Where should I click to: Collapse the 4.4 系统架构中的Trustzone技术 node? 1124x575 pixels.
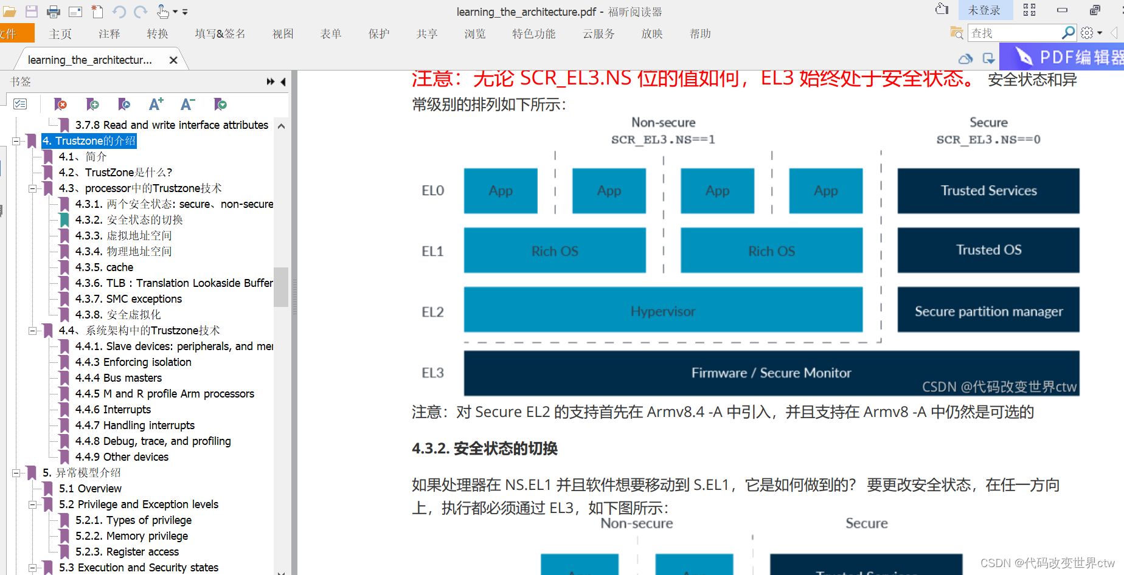point(33,331)
